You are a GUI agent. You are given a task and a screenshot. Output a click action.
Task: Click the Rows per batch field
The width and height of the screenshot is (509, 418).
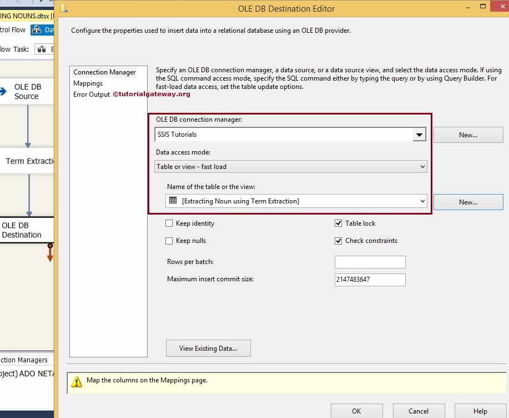pyautogui.click(x=370, y=262)
